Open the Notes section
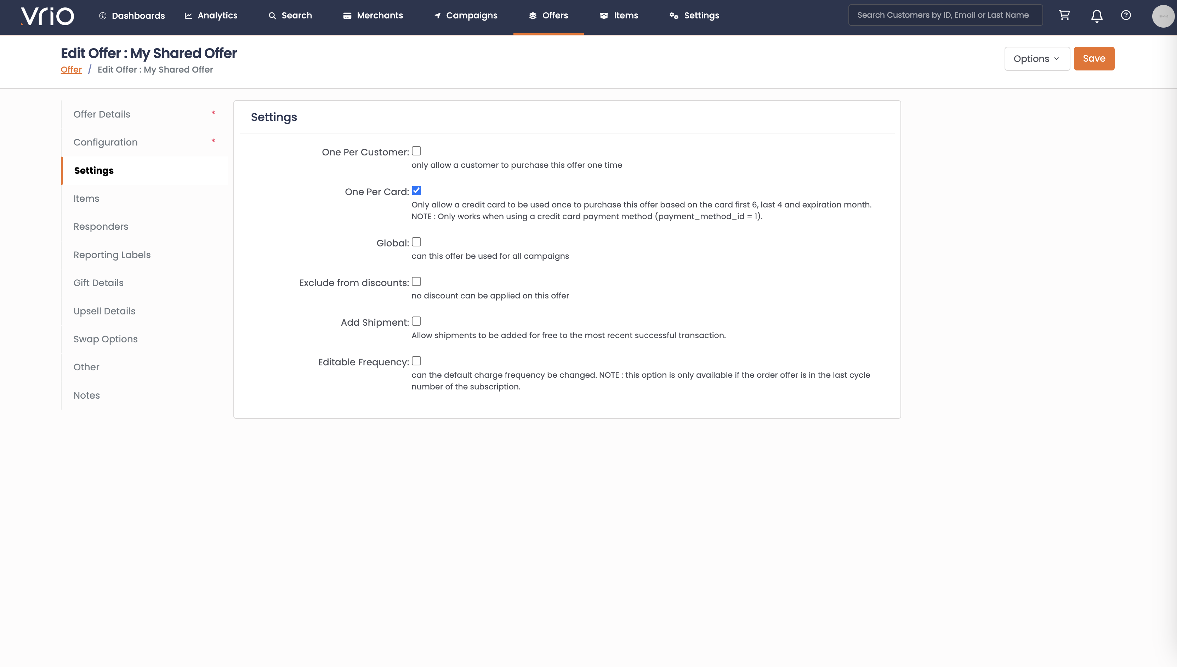The image size is (1177, 667). click(x=145, y=395)
